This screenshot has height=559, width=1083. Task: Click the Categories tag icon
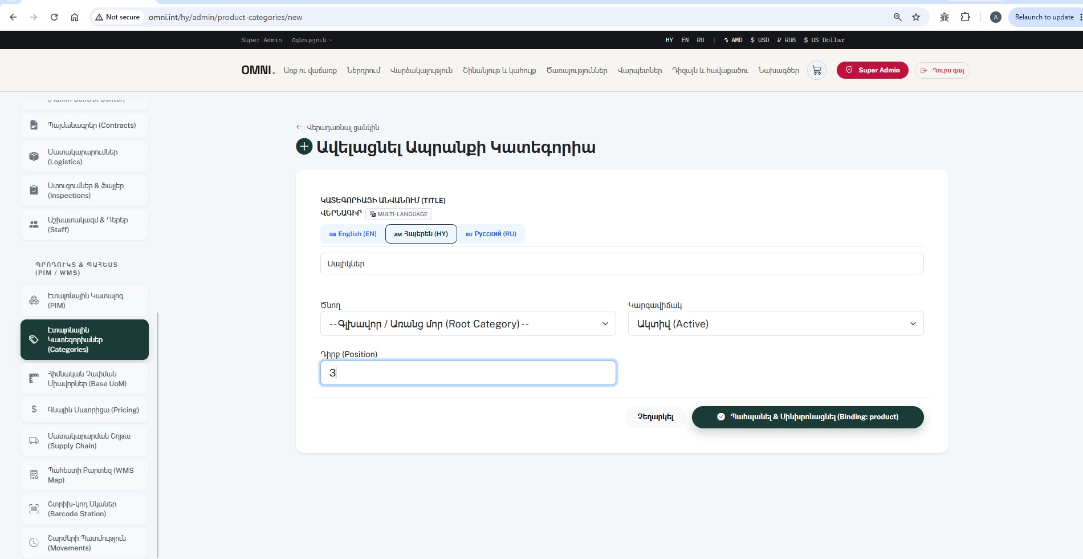[34, 339]
